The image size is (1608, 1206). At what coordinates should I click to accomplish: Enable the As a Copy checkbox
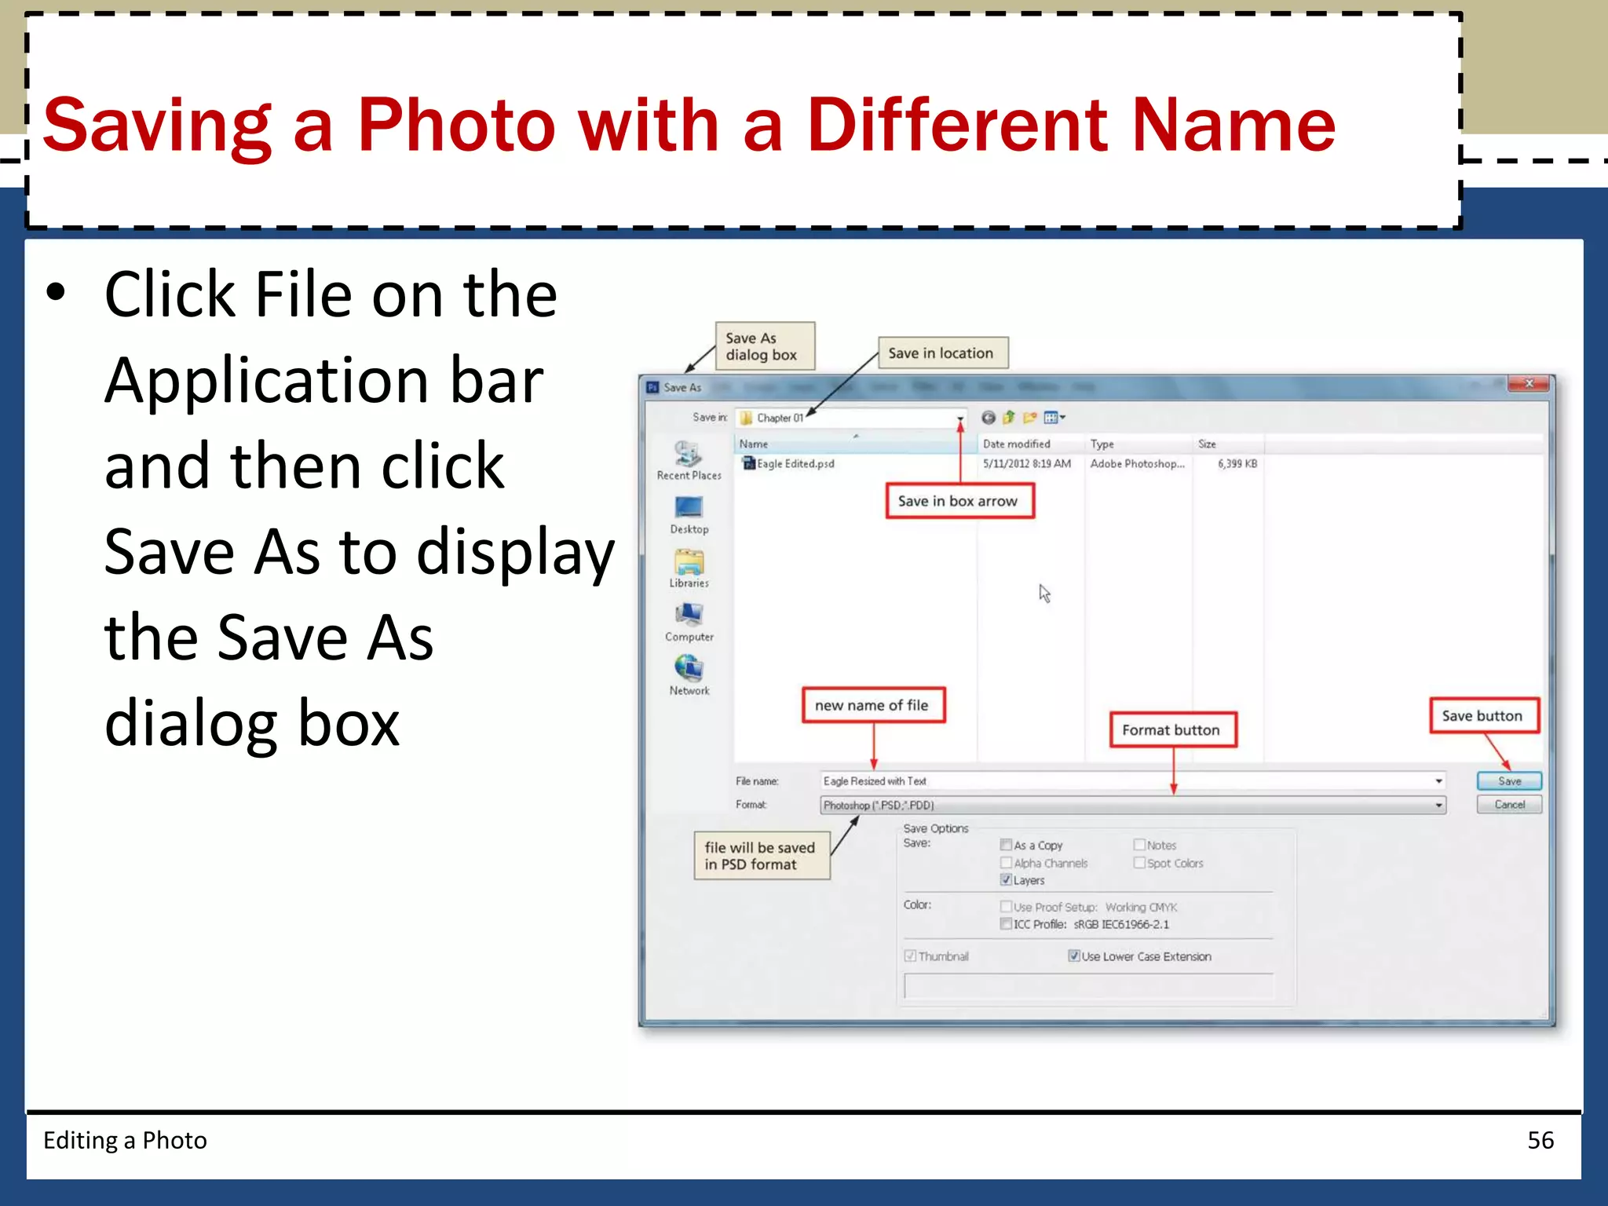point(1006,845)
